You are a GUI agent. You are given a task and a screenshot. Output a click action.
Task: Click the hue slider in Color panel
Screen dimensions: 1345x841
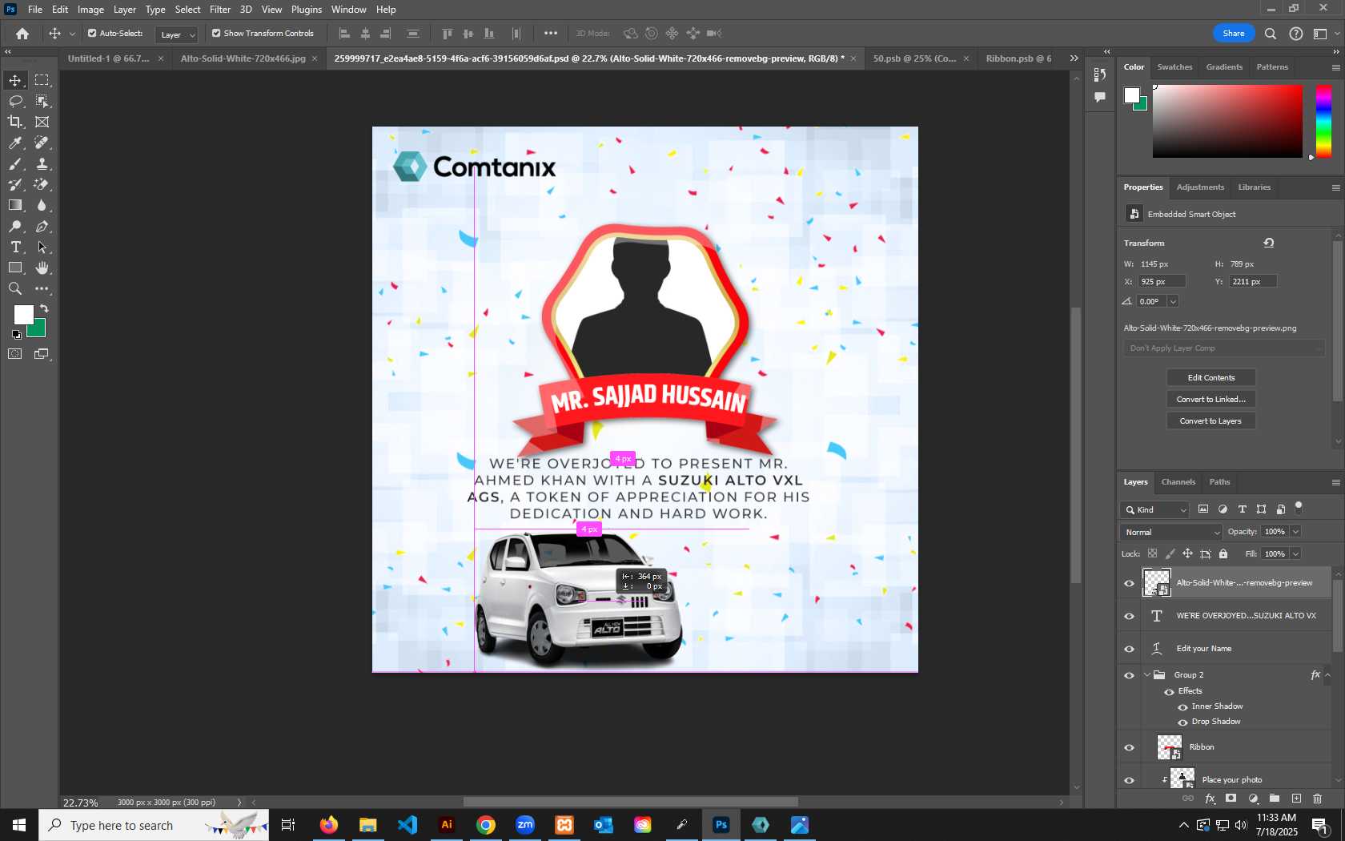pos(1324,121)
